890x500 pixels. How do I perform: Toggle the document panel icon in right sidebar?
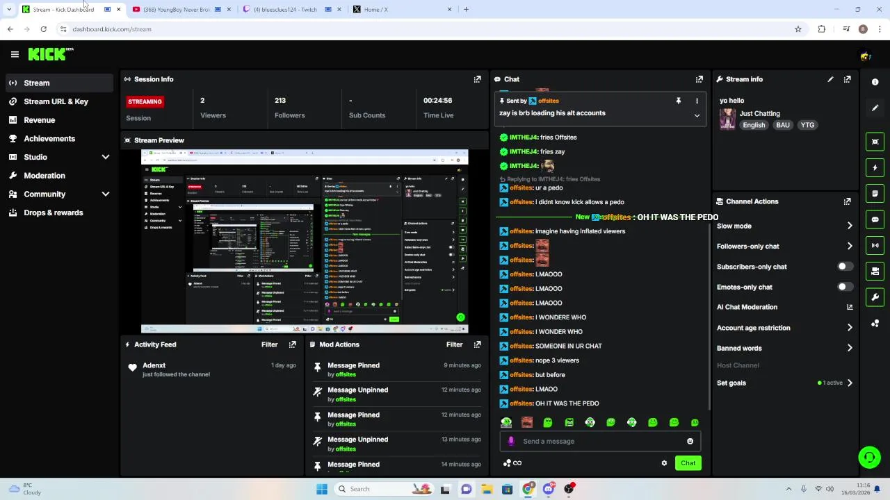click(875, 193)
